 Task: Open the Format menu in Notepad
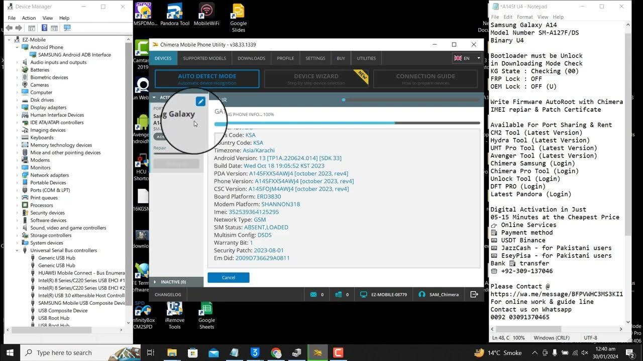tap(525, 17)
